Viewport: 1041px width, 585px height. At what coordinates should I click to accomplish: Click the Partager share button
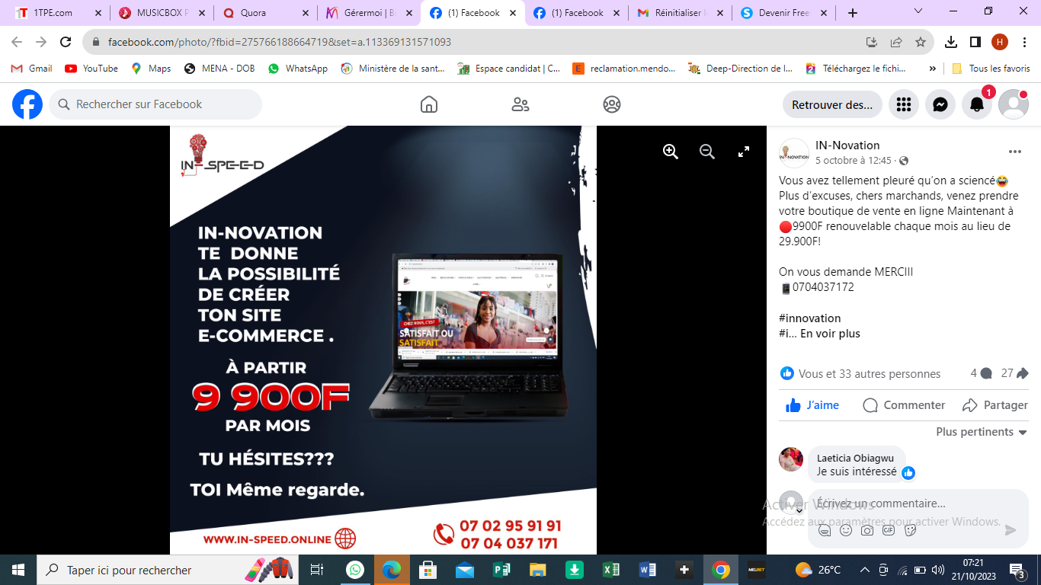pos(995,405)
